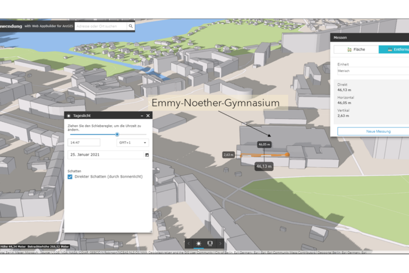Viewport: 409px width, 273px height.
Task: Toggle Direkter Schatten checkbox
Action: 70,177
